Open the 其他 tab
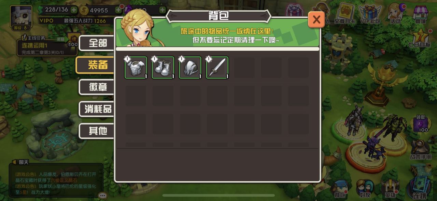The height and width of the screenshot is (201, 437). click(x=98, y=131)
